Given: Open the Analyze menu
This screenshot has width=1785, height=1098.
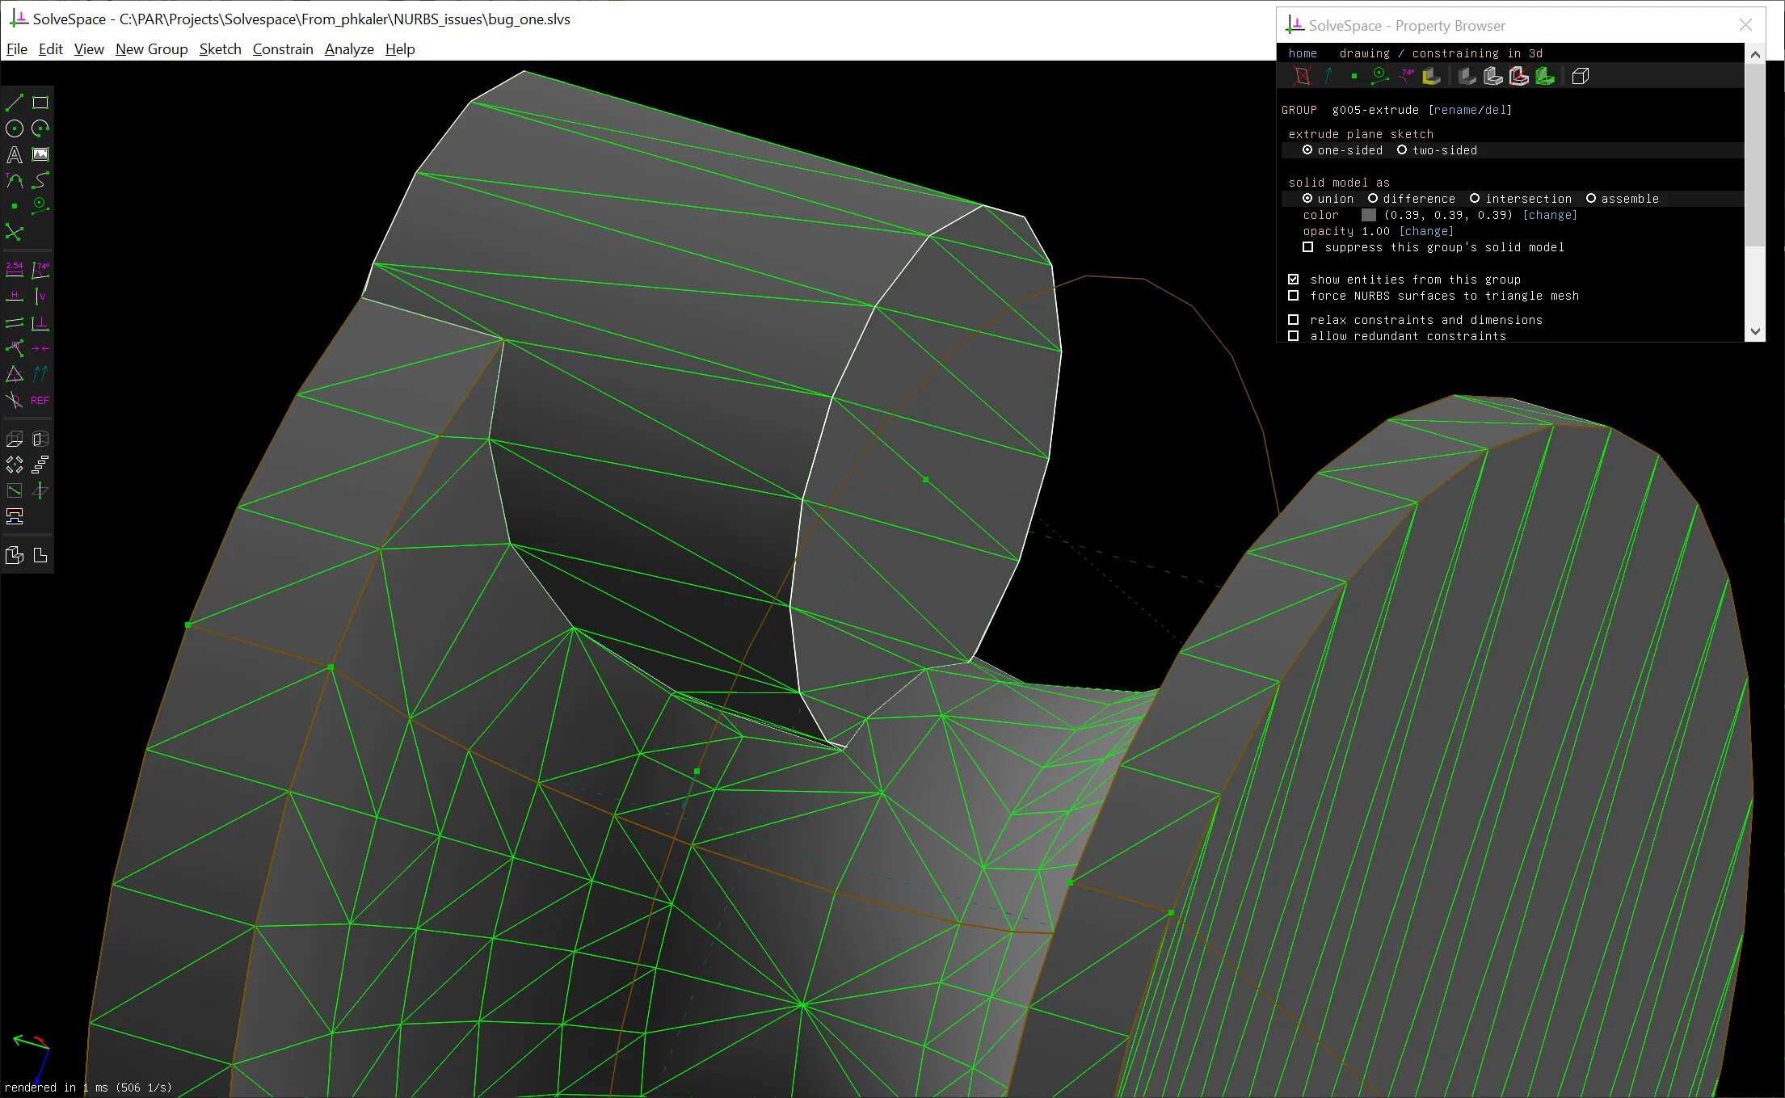Looking at the screenshot, I should click(x=349, y=49).
